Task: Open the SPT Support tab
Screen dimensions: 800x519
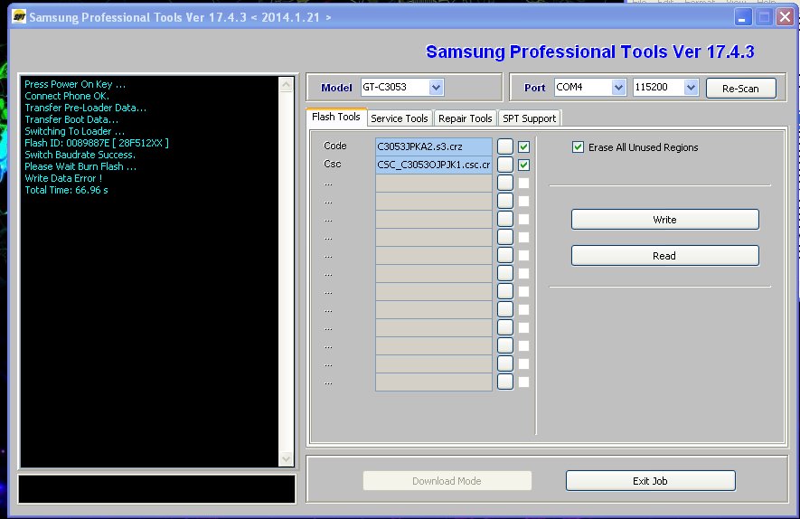Action: click(x=529, y=118)
